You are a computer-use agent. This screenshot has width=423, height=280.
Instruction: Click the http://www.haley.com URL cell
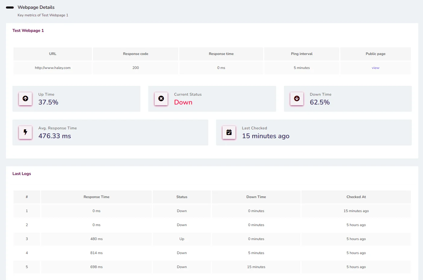coord(53,68)
